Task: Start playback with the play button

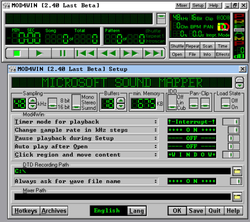Action: click(x=40, y=53)
